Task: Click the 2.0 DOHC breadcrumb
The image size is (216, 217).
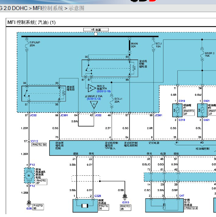Action: pos(15,8)
